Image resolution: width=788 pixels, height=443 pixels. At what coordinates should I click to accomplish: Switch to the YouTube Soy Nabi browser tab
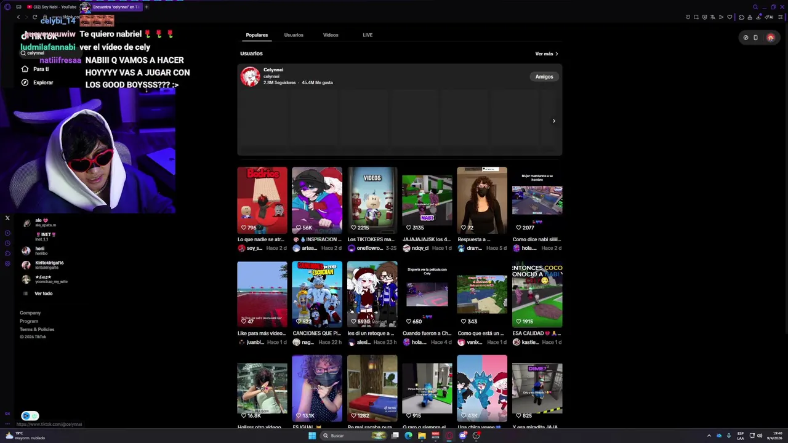pyautogui.click(x=52, y=7)
